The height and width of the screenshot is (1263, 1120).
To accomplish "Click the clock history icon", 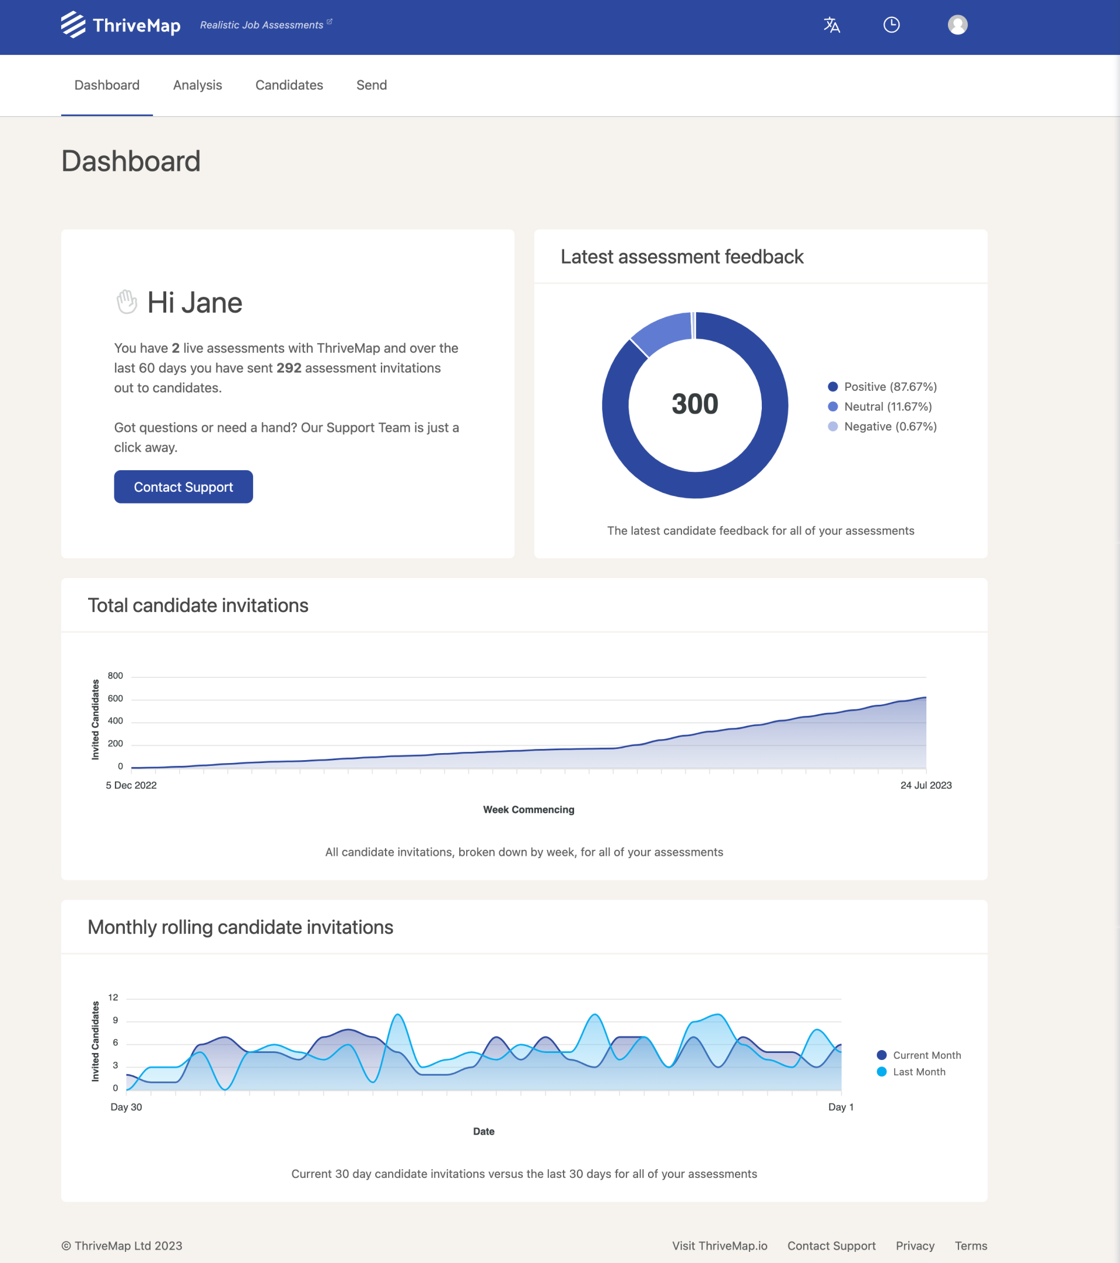I will pos(891,25).
